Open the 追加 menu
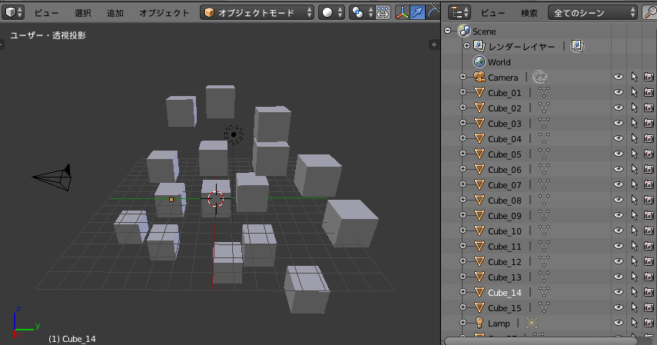Viewport: 657px width, 345px height. (x=114, y=13)
